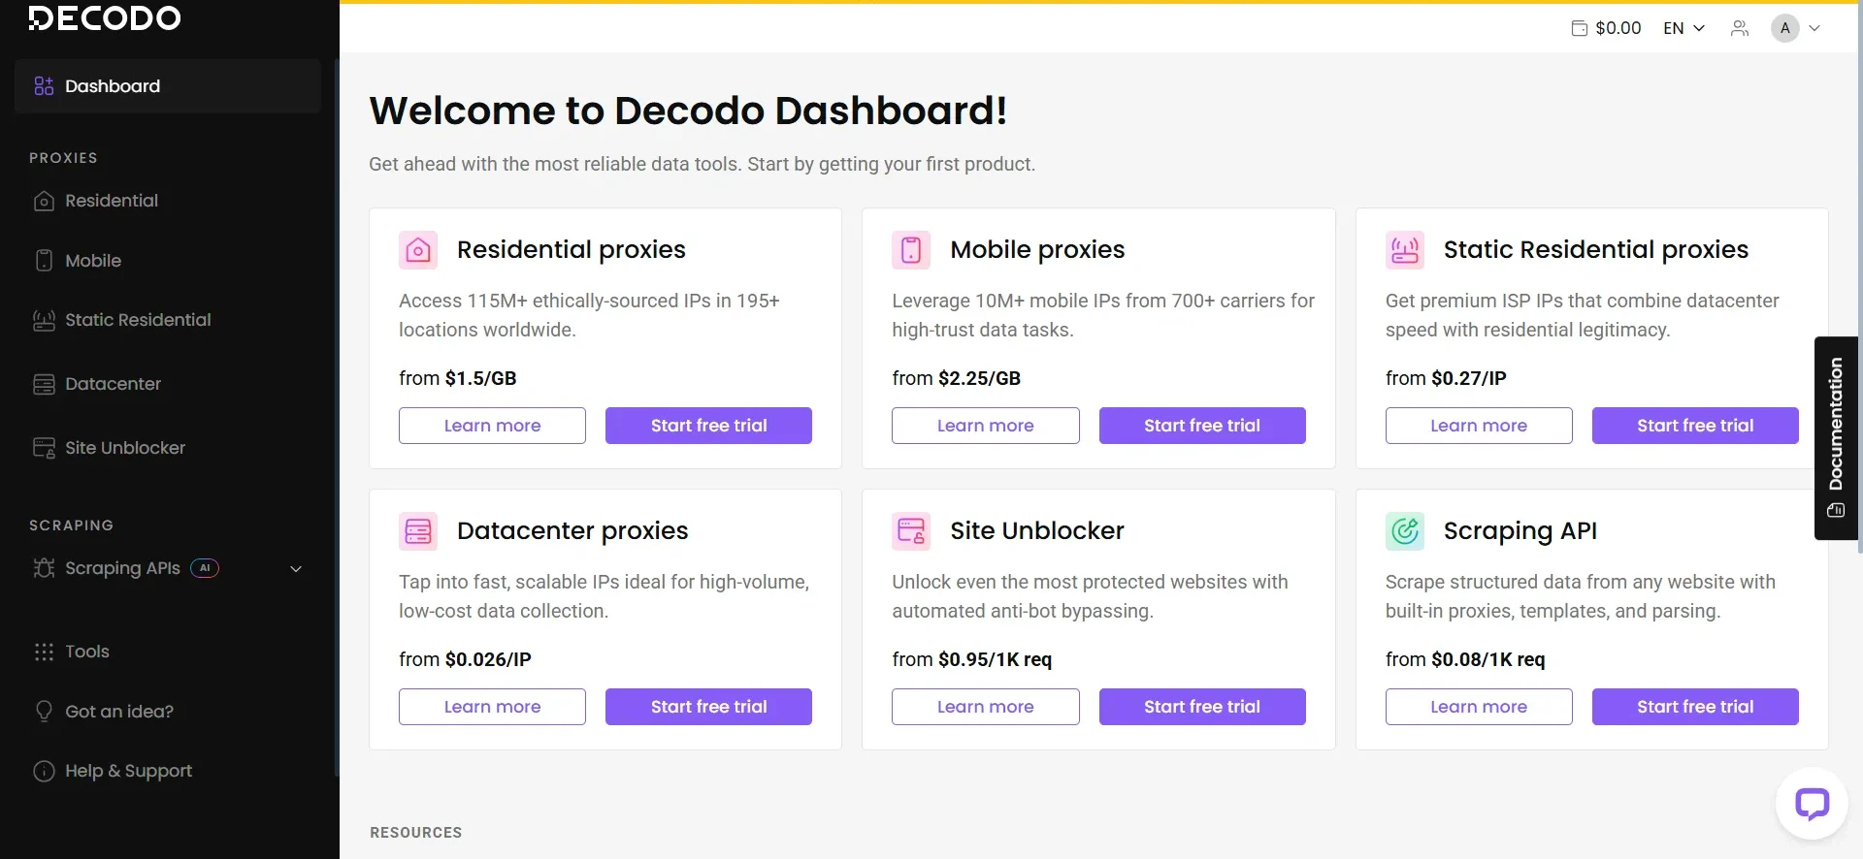Screen dimensions: 1863x859
Task: Open the EN language dropdown
Action: (1683, 27)
